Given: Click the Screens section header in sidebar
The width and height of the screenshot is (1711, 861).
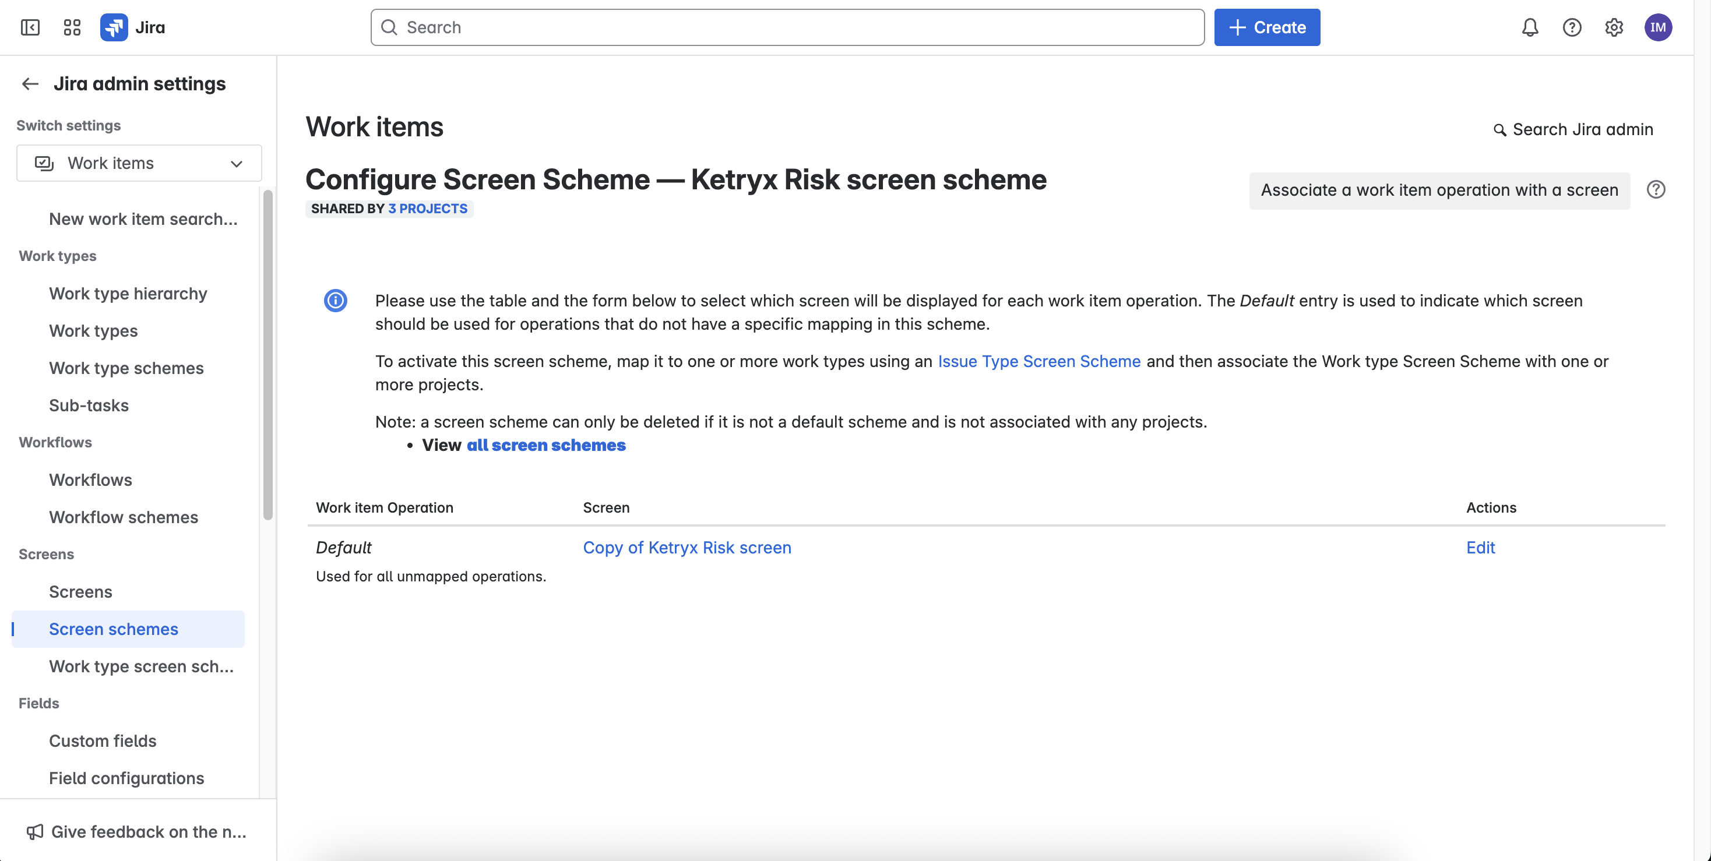Looking at the screenshot, I should tap(47, 555).
